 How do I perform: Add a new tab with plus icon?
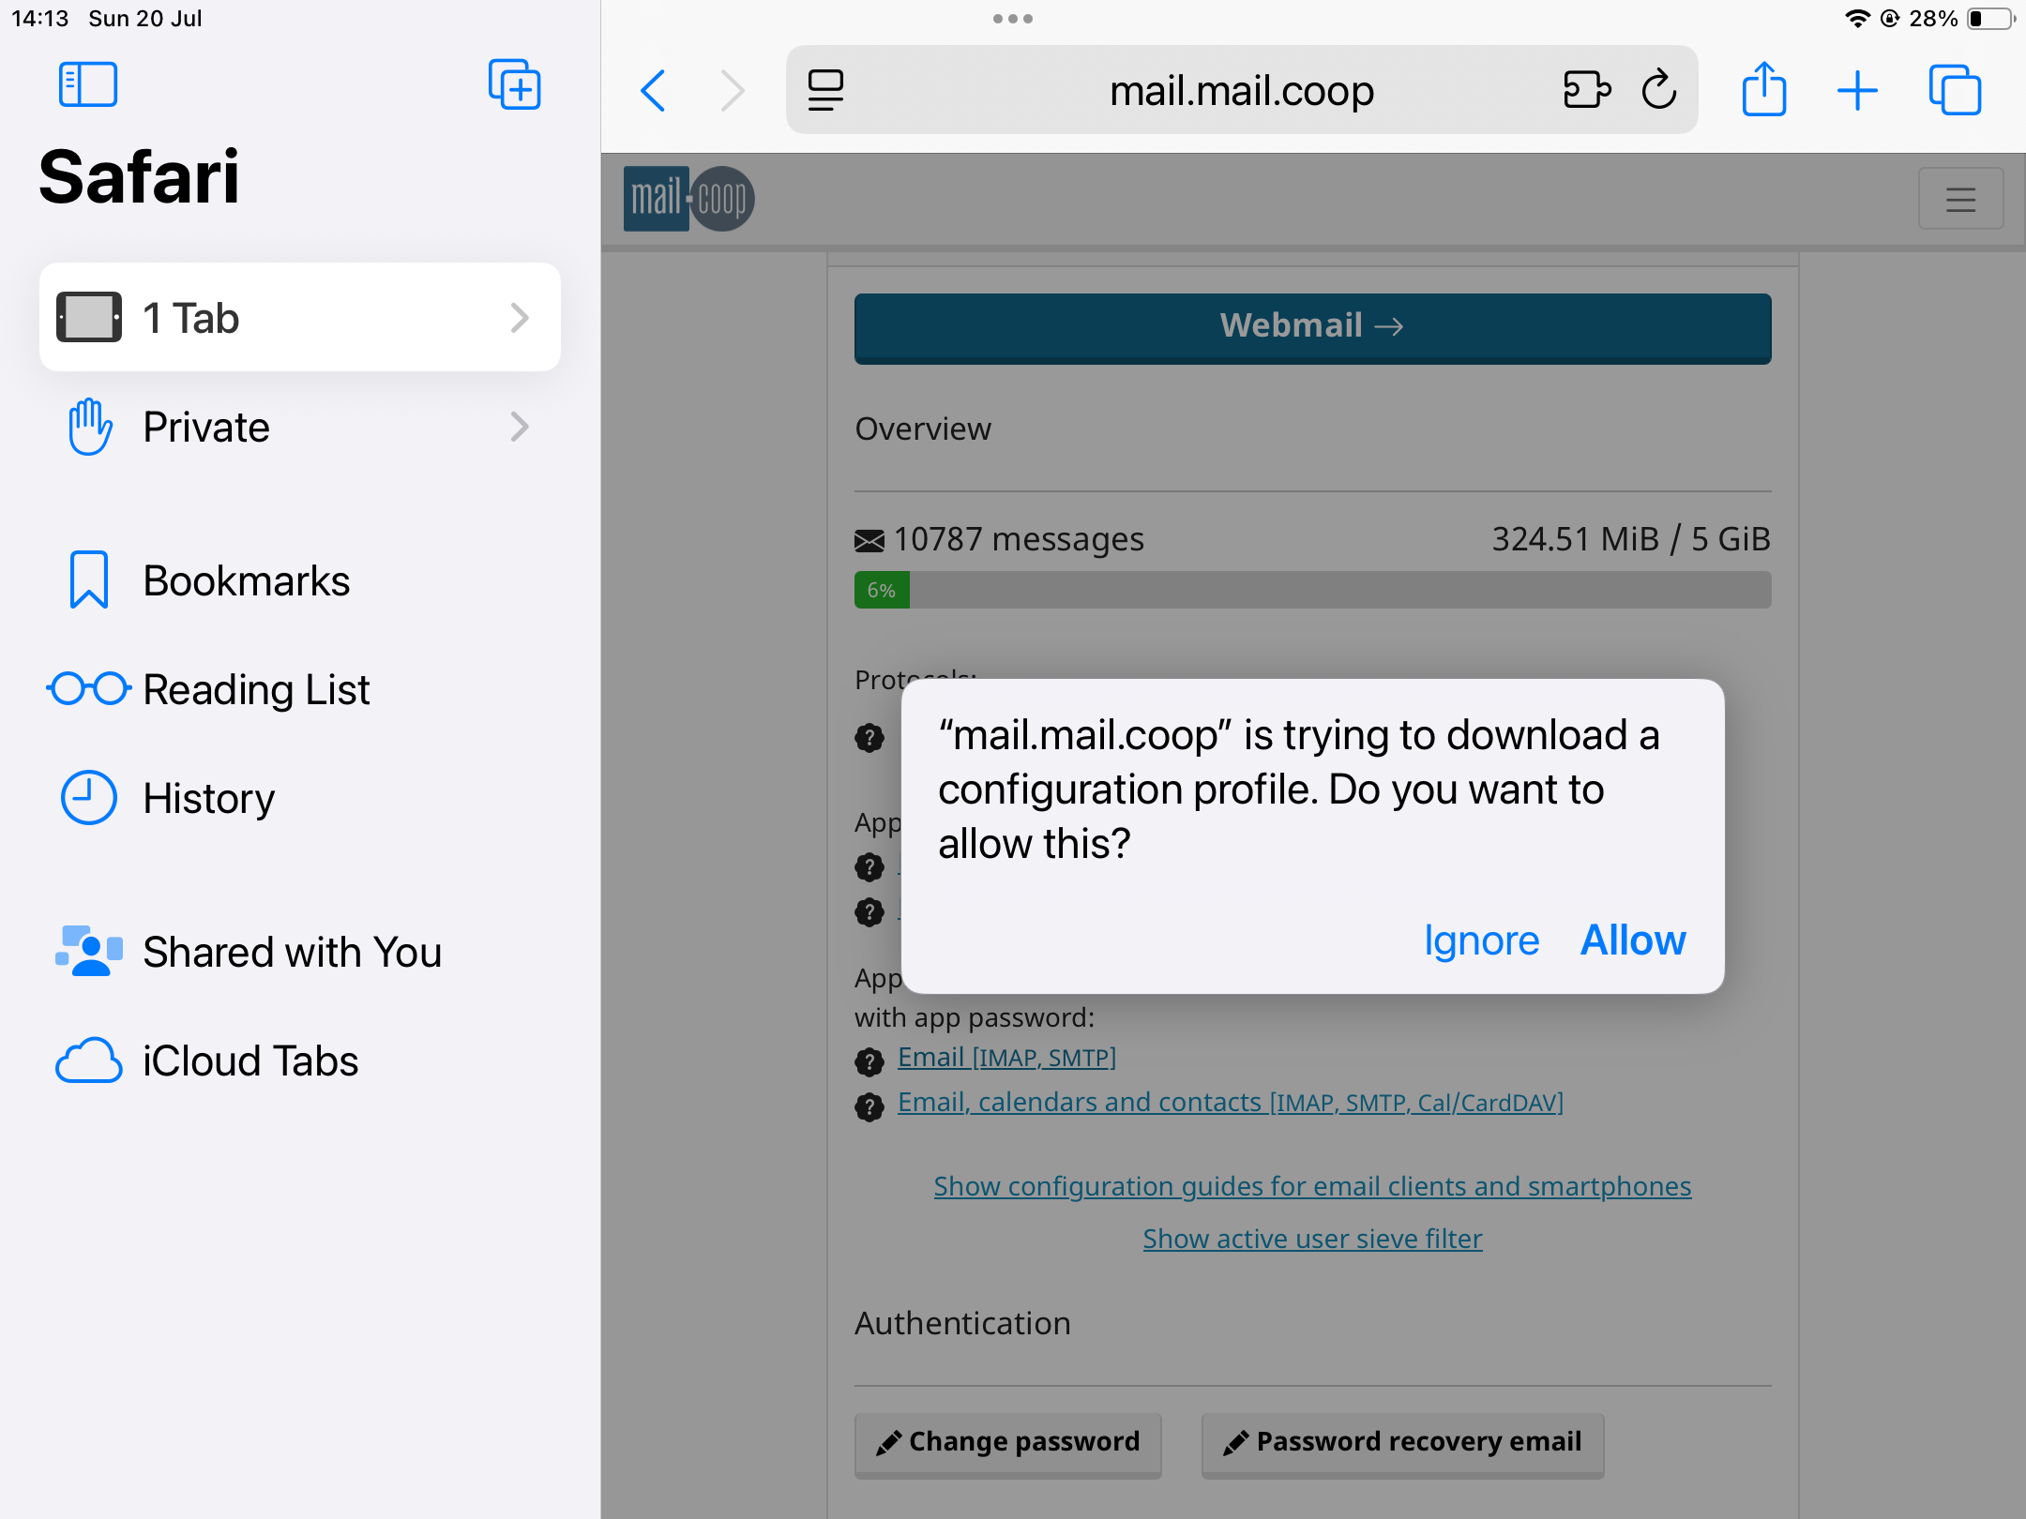point(1857,91)
